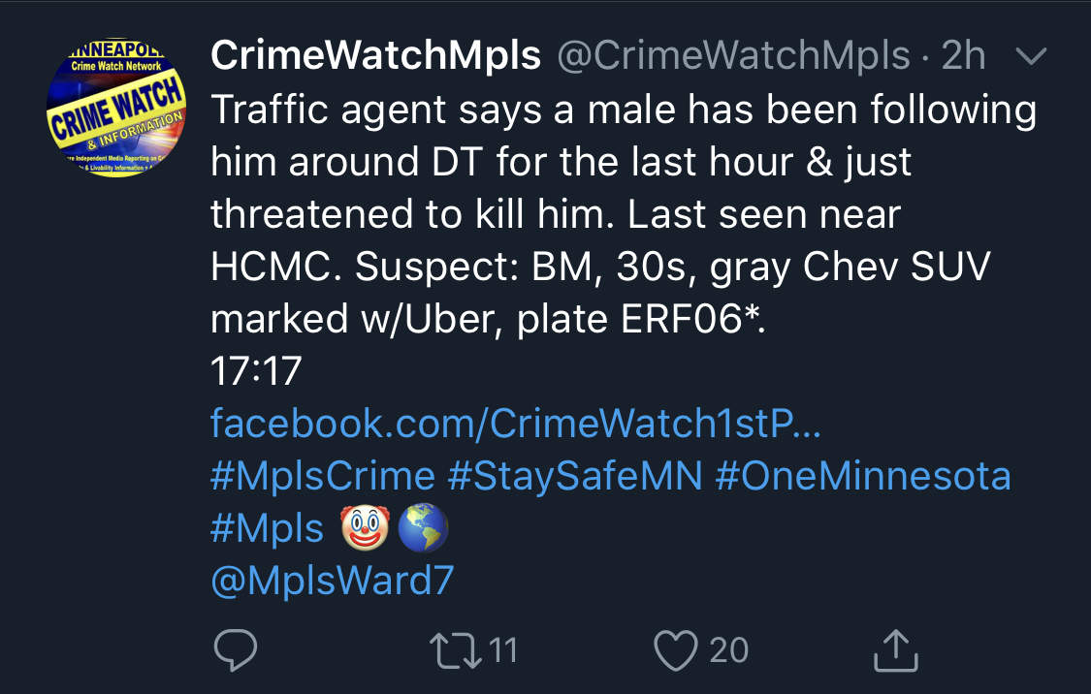1091x694 pixels.
Task: Open the #MplsCrime hashtag
Action: click(323, 476)
